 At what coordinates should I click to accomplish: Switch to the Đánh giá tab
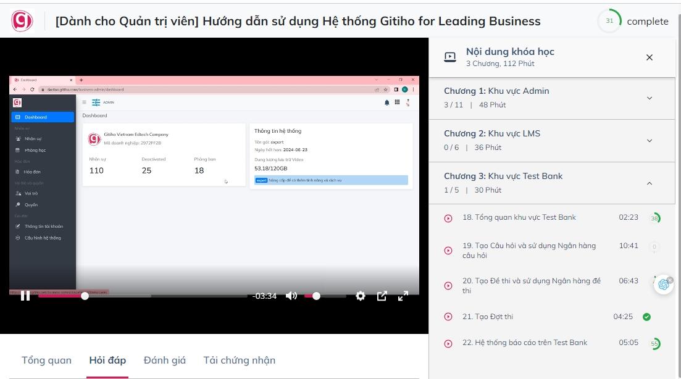point(164,360)
